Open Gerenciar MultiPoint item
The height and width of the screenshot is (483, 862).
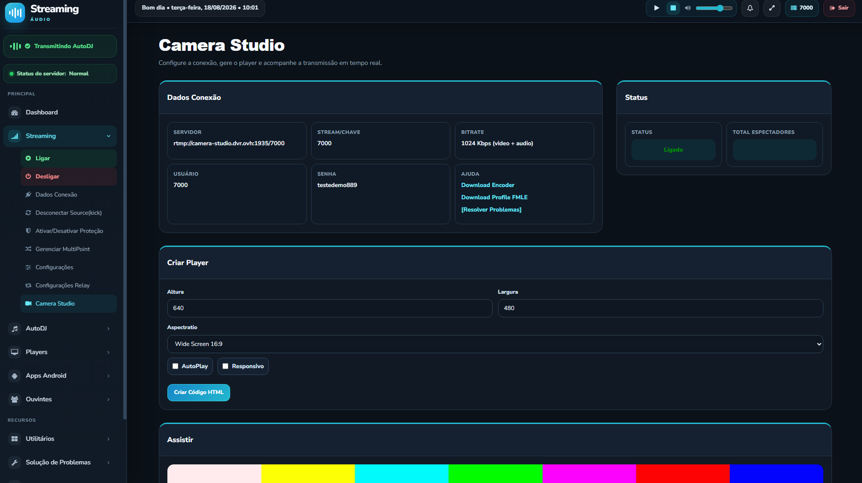click(x=69, y=249)
